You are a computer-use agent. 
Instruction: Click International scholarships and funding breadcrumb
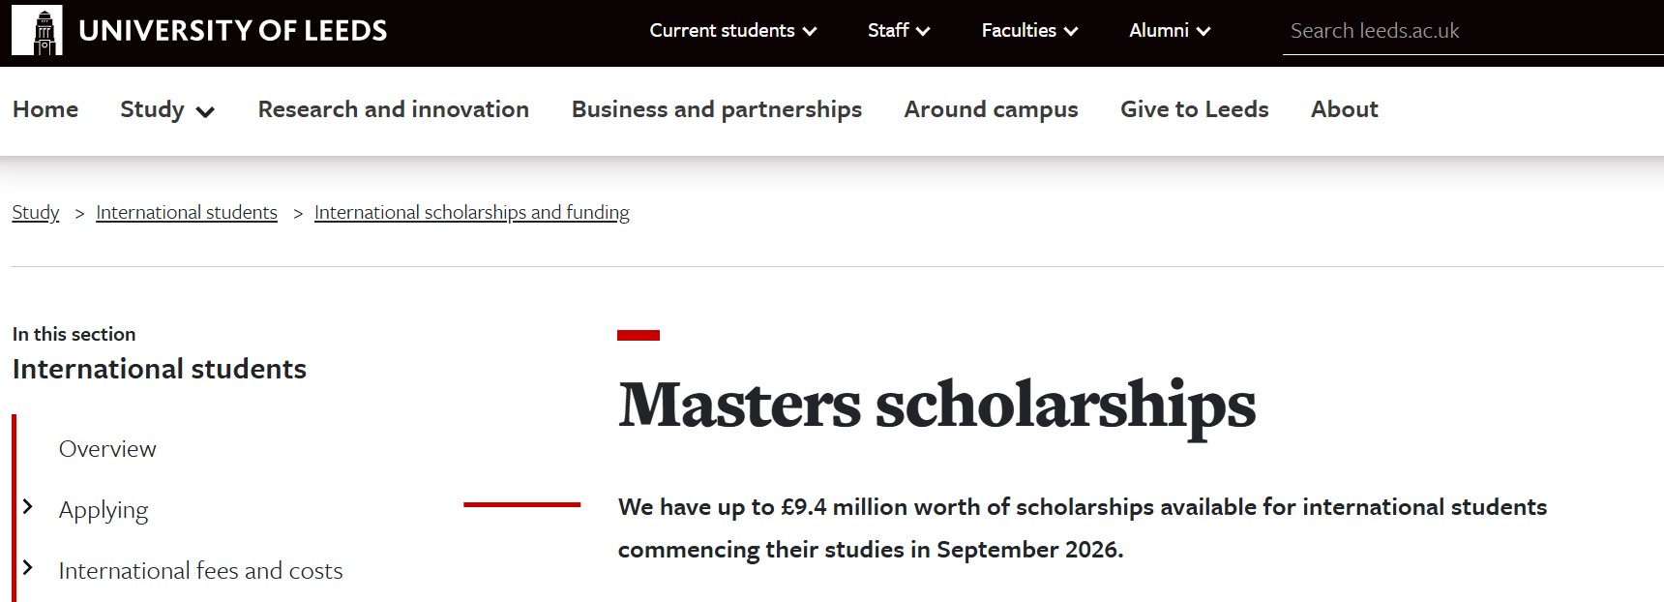click(471, 212)
